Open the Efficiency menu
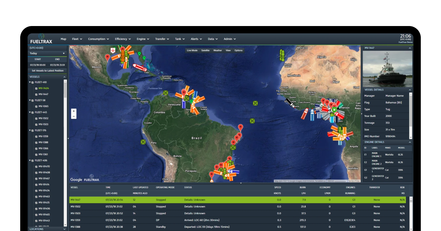 click(122, 39)
